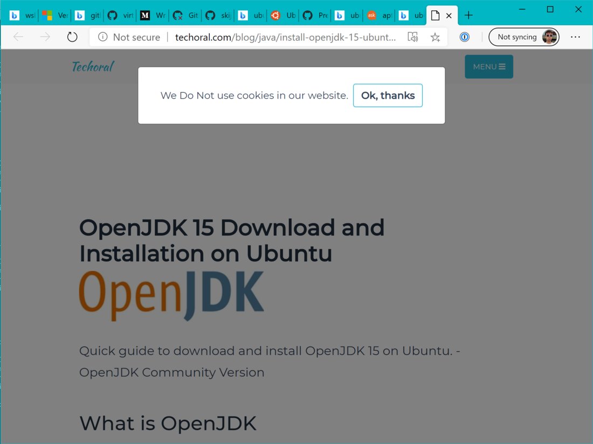Add page to favorites with star icon
Image resolution: width=593 pixels, height=444 pixels.
point(435,37)
